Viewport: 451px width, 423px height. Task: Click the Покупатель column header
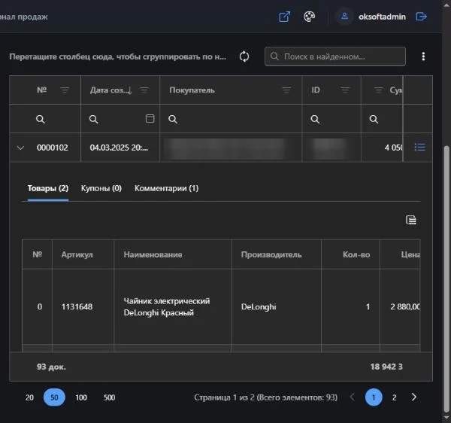coord(192,90)
